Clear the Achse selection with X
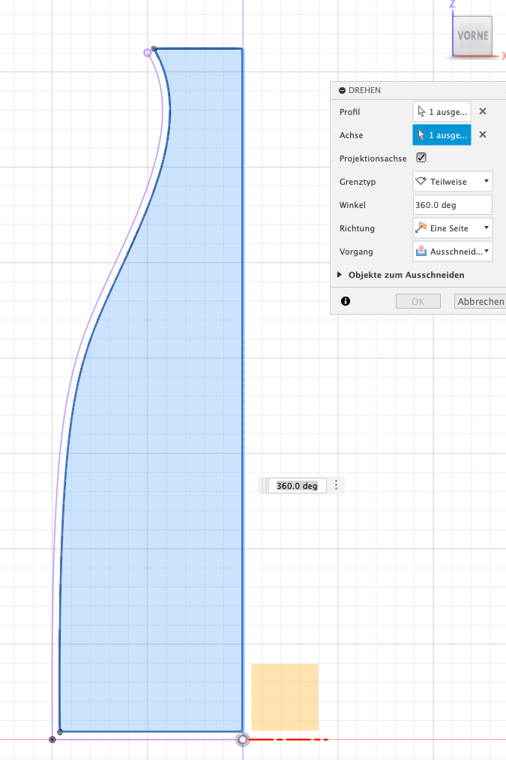Image resolution: width=506 pixels, height=760 pixels. click(x=483, y=135)
